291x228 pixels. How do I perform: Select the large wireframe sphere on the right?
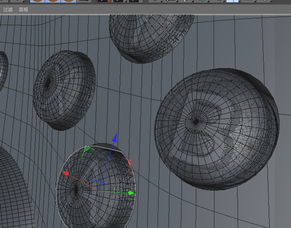[x=217, y=129]
